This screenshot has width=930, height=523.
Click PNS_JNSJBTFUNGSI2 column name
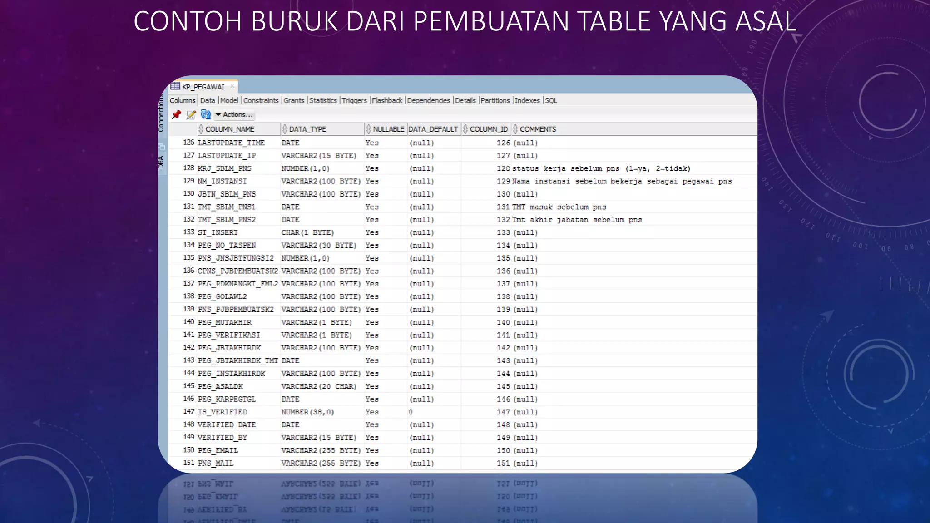point(236,258)
